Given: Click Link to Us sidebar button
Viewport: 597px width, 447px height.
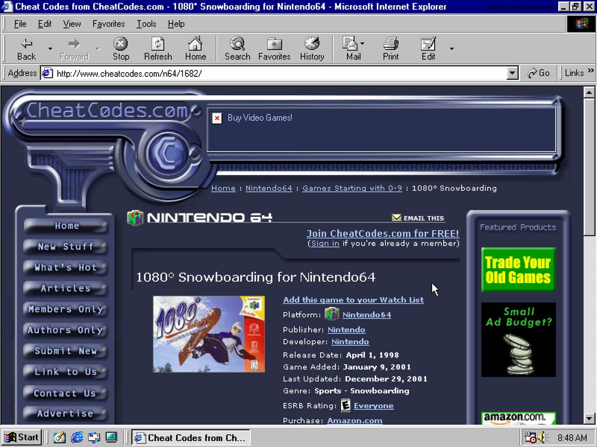Looking at the screenshot, I should point(66,372).
